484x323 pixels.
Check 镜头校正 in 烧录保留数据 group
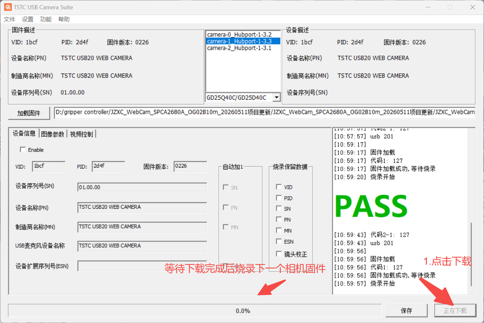(x=279, y=254)
